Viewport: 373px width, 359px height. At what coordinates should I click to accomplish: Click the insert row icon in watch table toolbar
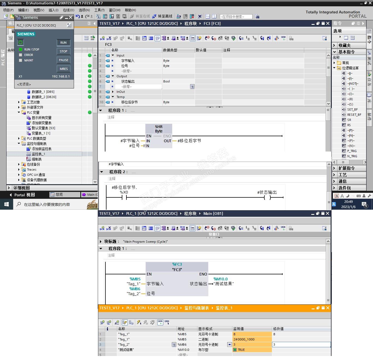[102, 322]
